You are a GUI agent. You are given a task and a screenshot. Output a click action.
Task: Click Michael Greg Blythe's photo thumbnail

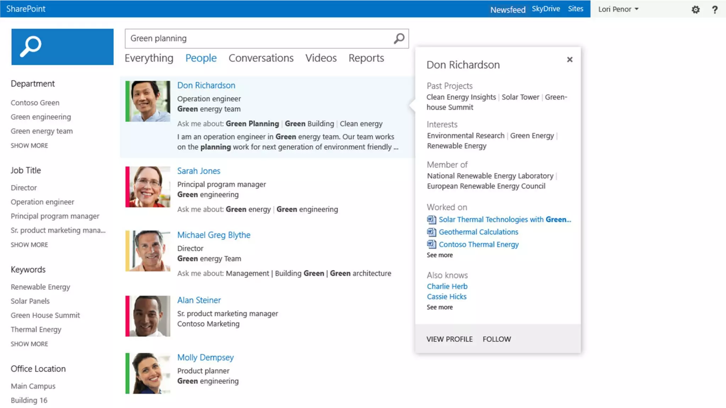(148, 251)
